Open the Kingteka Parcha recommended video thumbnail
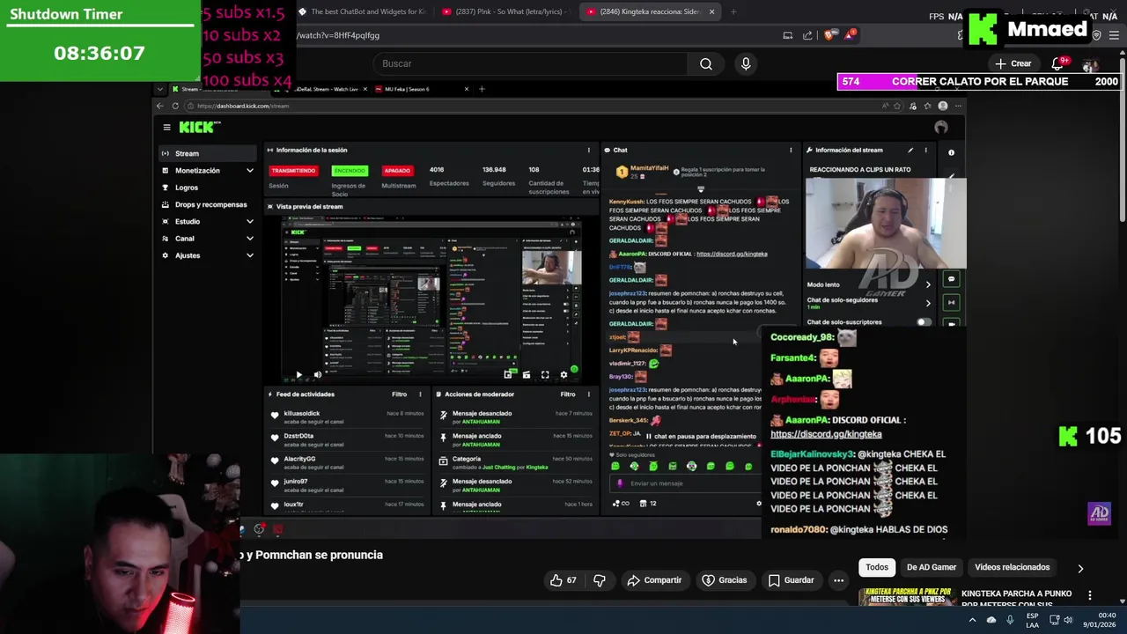This screenshot has width=1127, height=634. point(908,597)
